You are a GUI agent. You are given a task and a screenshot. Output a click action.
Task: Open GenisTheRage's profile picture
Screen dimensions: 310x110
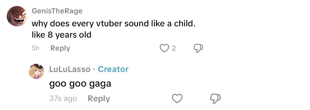coord(16,16)
